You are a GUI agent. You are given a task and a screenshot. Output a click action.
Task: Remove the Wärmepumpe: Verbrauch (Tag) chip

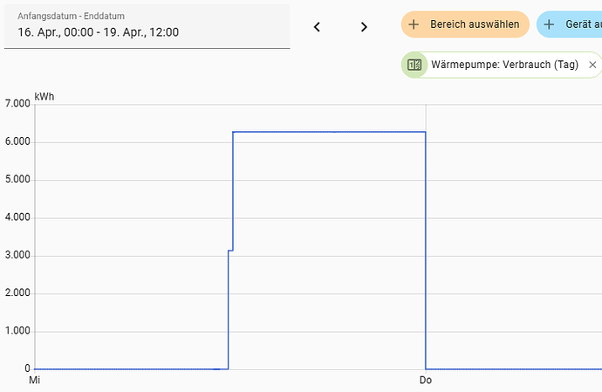(592, 65)
